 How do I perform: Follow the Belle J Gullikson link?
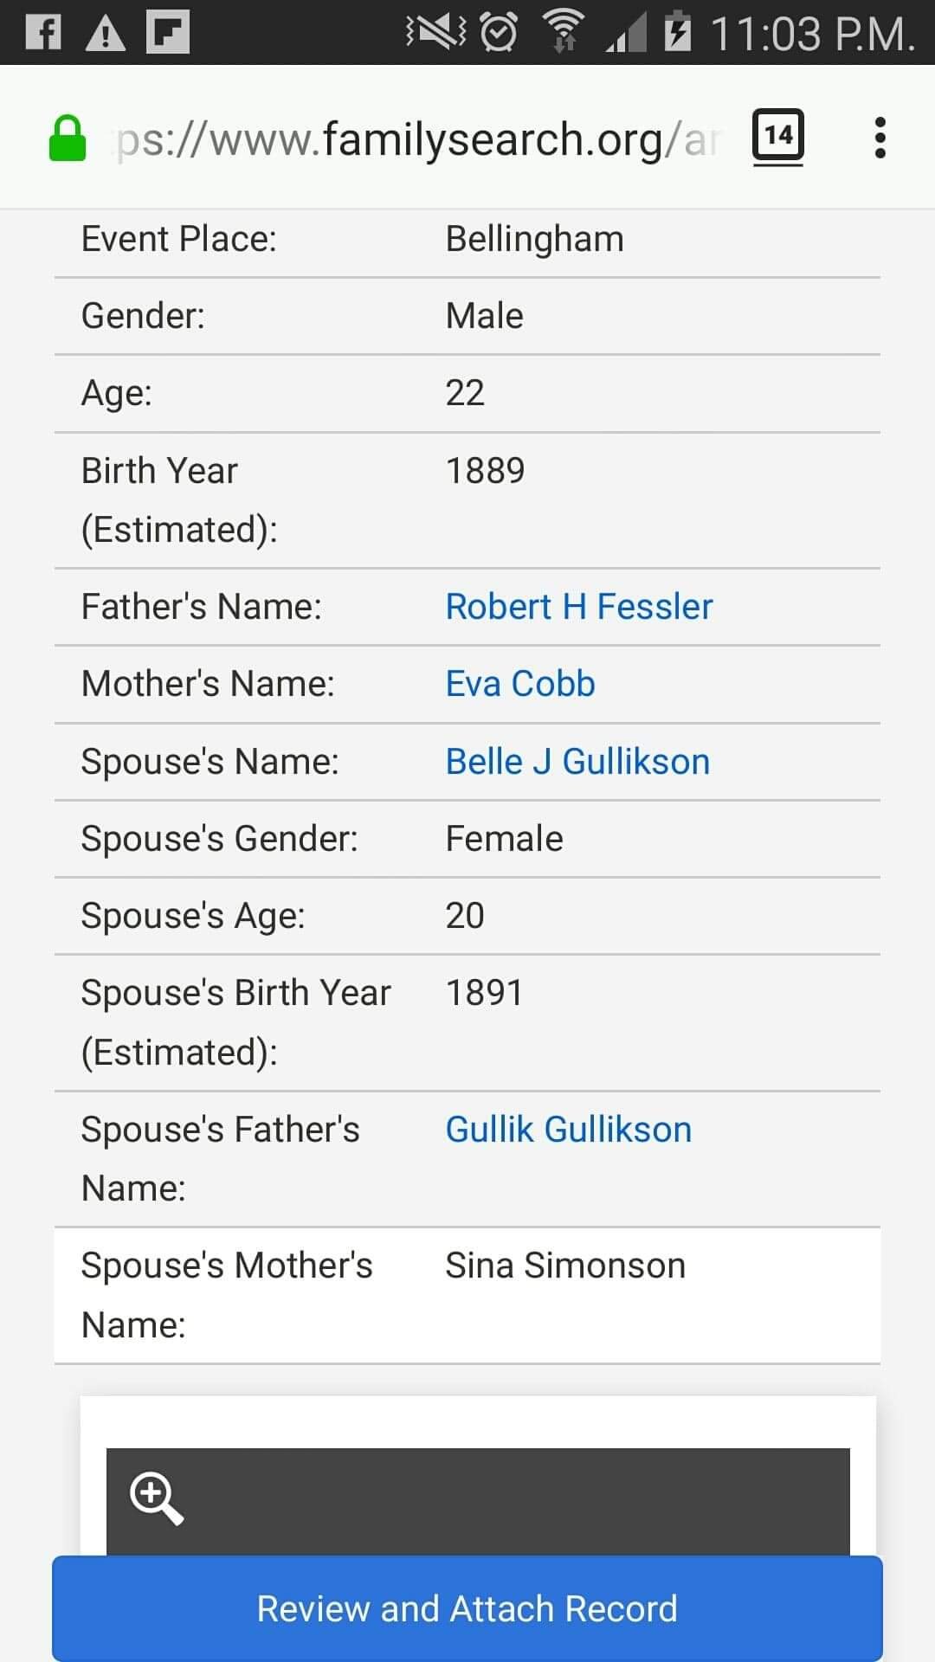pos(577,762)
